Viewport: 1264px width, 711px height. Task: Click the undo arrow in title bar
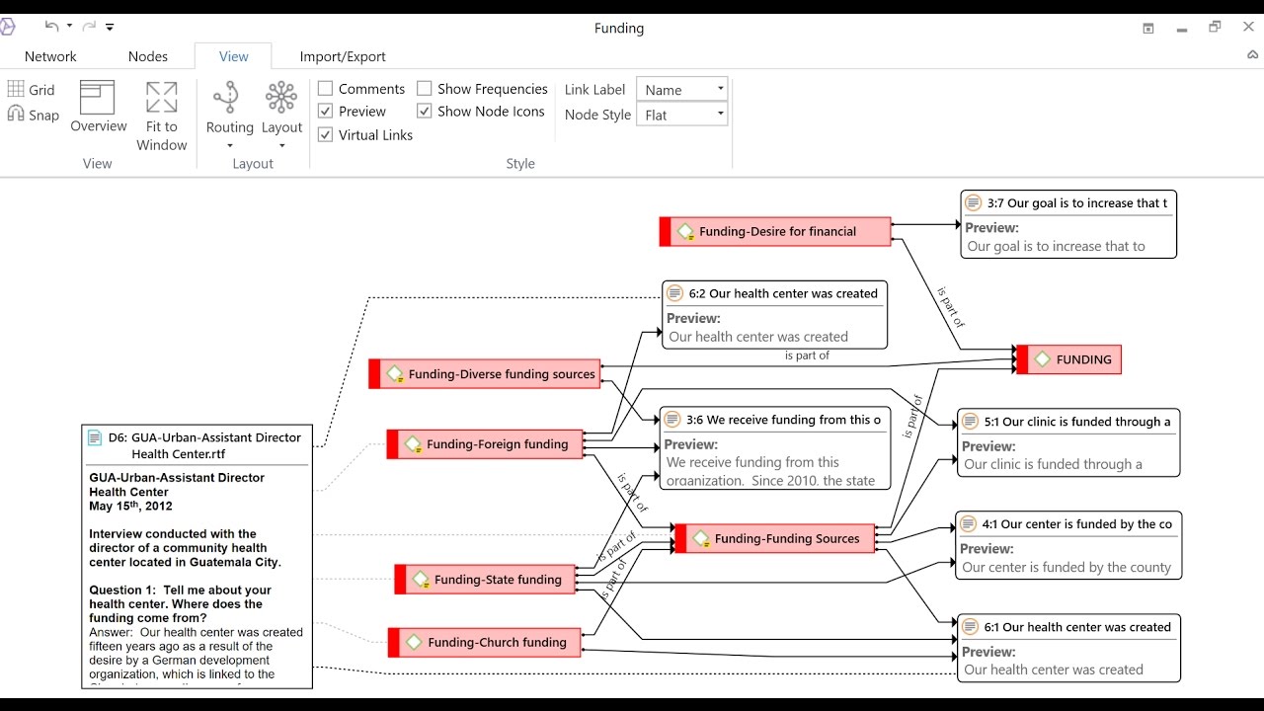click(x=51, y=27)
